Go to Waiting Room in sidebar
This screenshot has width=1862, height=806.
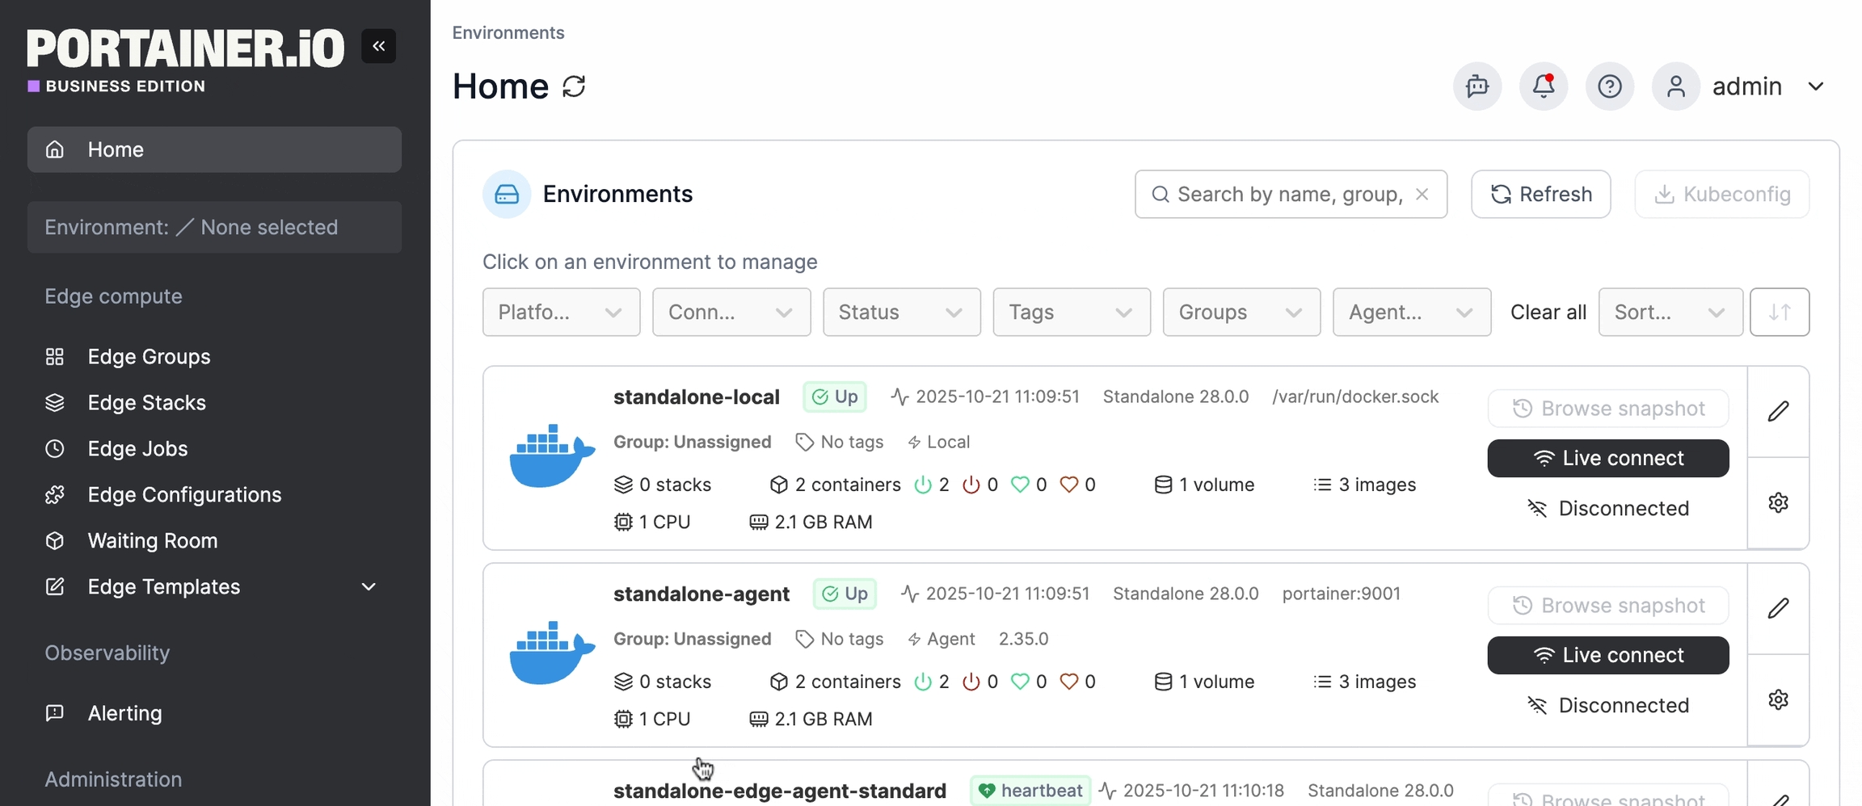click(152, 541)
